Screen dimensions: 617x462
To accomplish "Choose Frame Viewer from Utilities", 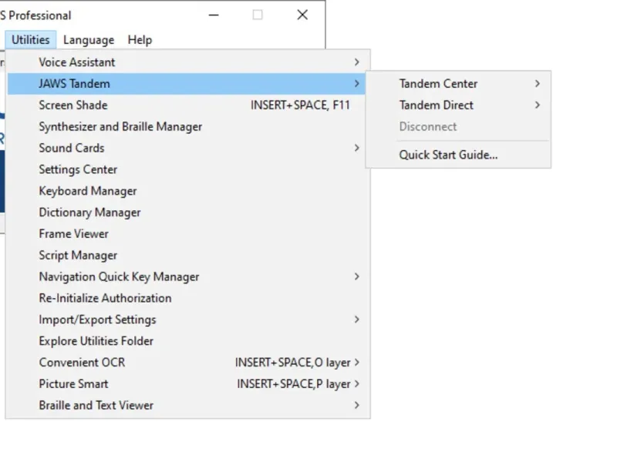I will coord(74,234).
